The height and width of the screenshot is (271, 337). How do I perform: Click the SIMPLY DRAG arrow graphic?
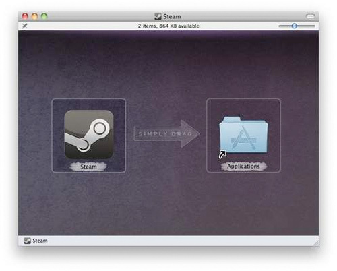click(x=166, y=134)
